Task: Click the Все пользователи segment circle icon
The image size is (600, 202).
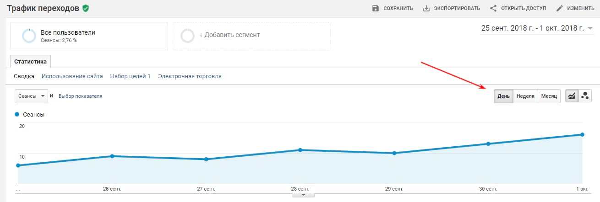Action: pos(29,36)
